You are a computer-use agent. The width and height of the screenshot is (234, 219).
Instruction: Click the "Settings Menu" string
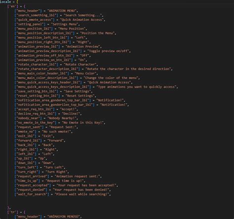click(65, 24)
